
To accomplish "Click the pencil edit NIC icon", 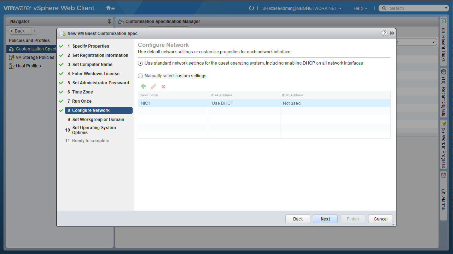I will [153, 86].
